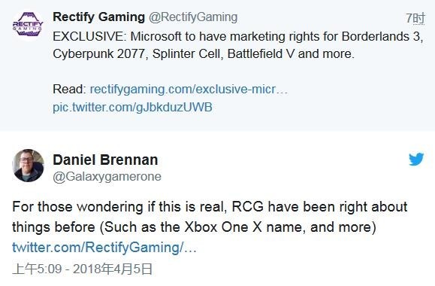This screenshot has height=286, width=435.
Task: Follow the twitter.com/RectifyGaming/… link
Action: (x=104, y=248)
